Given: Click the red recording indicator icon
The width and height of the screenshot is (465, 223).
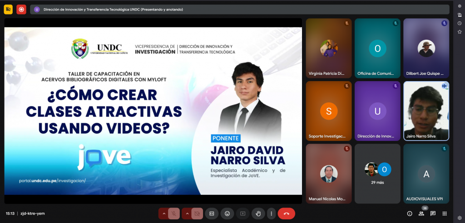Looking at the screenshot, I should pyautogui.click(x=21, y=10).
